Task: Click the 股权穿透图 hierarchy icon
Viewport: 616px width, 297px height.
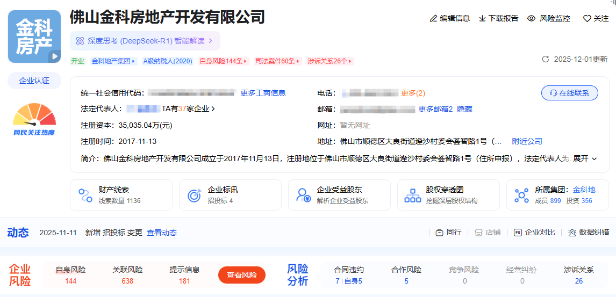Action: tap(413, 195)
